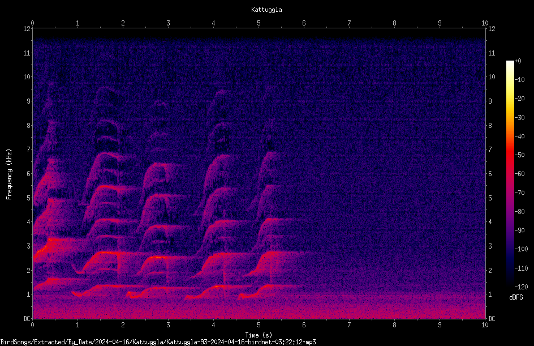Click the 10 second mark on the bottom time axis
Image resolution: width=534 pixels, height=346 pixels.
pos(485,325)
